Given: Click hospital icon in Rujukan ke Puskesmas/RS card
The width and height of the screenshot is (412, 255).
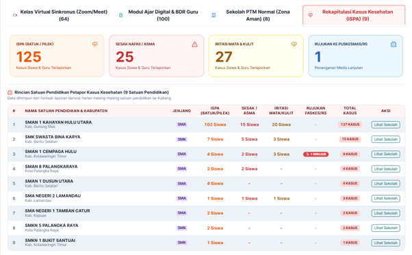Looking at the screenshot, I should click(394, 44).
